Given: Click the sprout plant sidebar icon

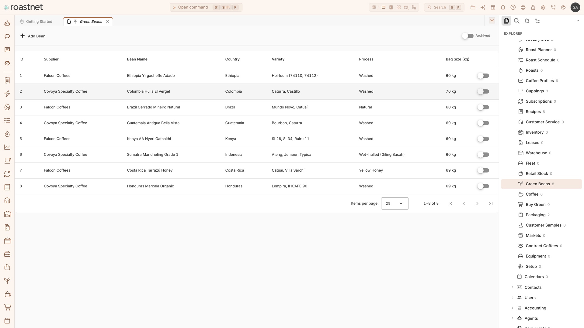Looking at the screenshot, I should pos(7,281).
